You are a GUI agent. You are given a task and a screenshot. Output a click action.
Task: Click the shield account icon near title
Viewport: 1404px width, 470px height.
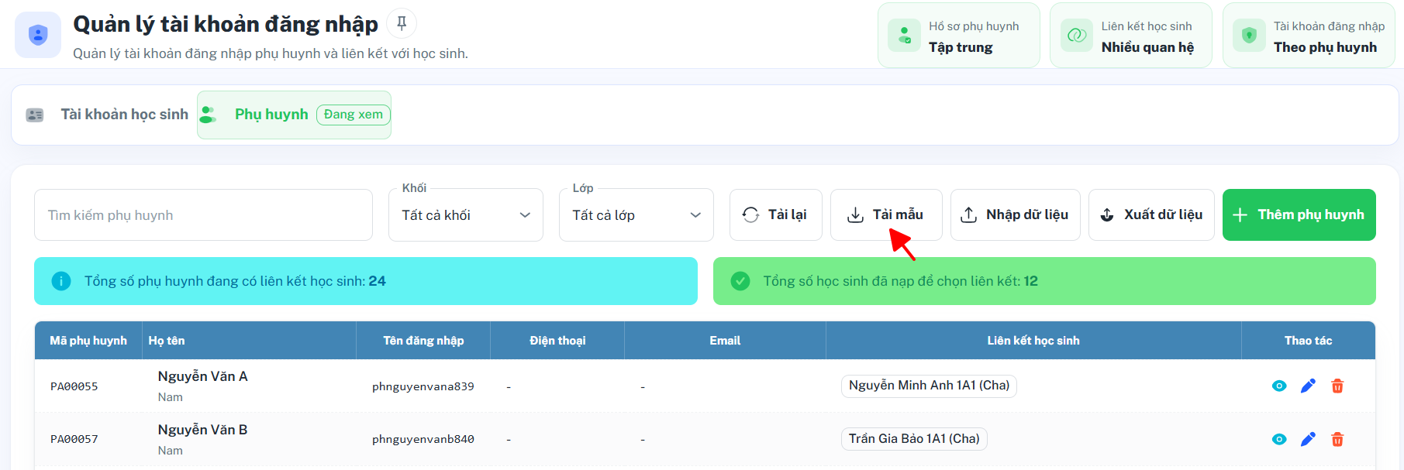tap(38, 35)
